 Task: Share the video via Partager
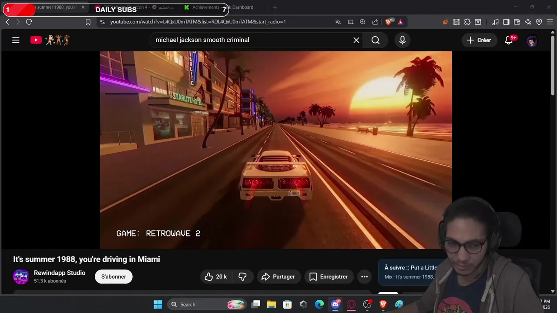click(278, 276)
